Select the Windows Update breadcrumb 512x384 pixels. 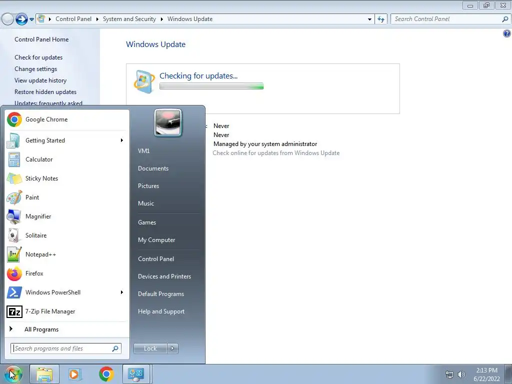coord(189,19)
